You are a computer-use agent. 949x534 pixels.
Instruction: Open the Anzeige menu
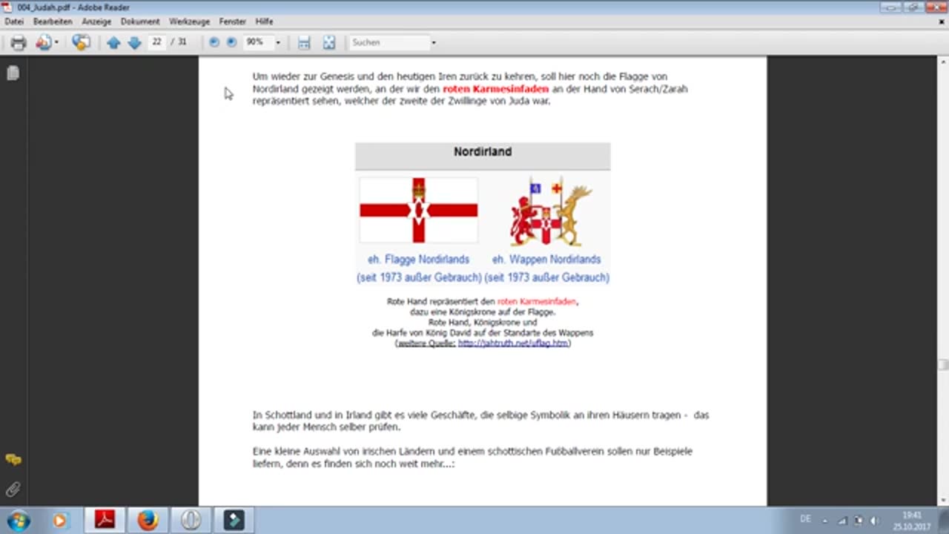point(96,22)
